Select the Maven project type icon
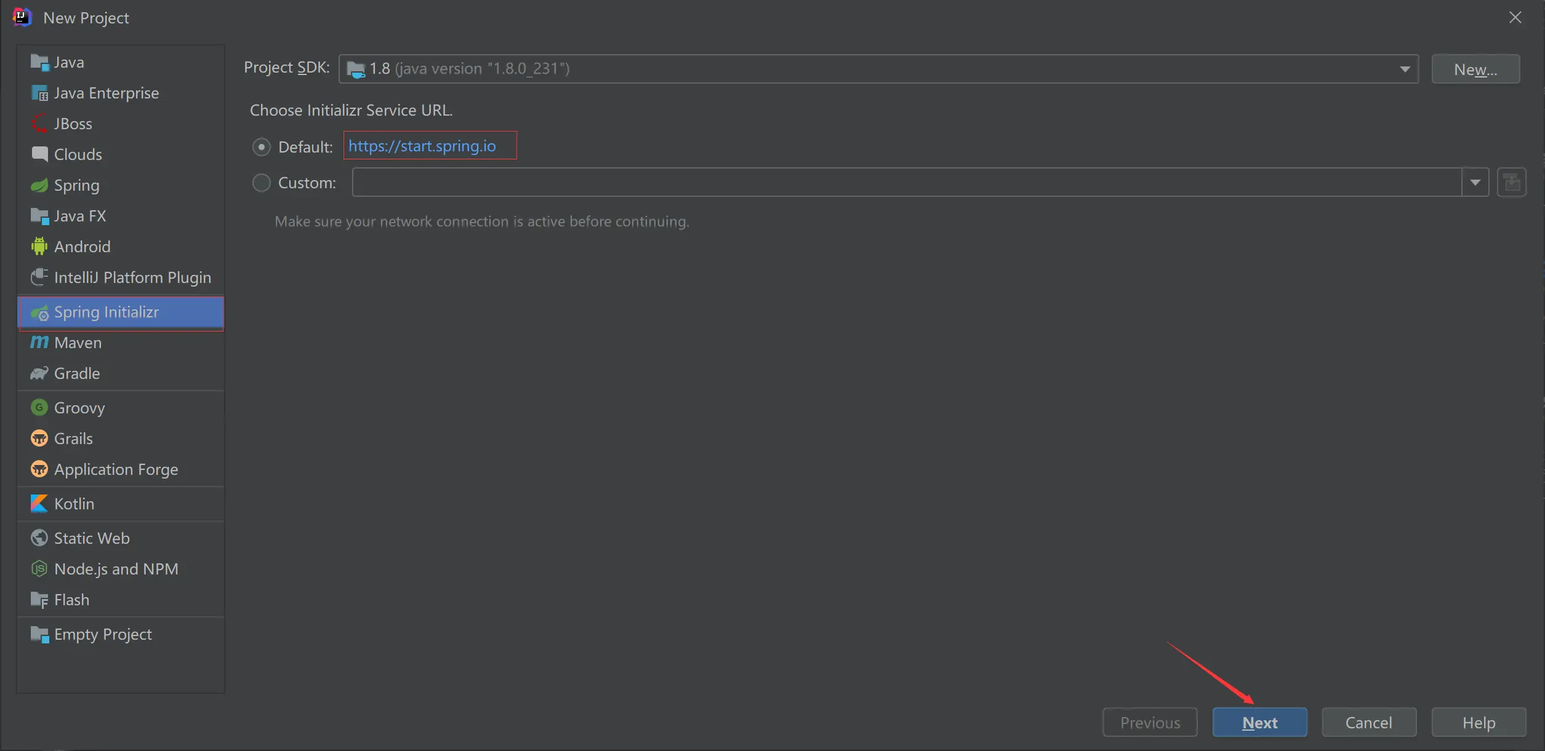The width and height of the screenshot is (1545, 751). 39,343
